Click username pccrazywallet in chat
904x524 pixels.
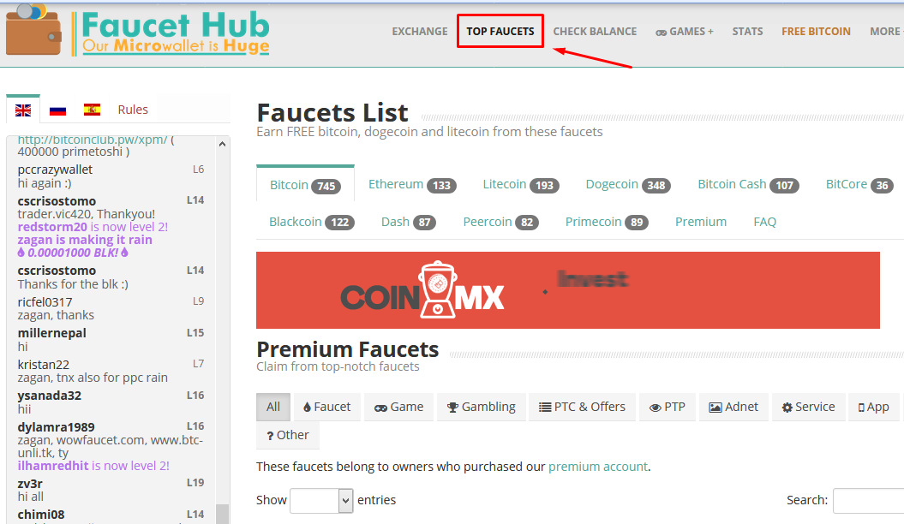55,170
